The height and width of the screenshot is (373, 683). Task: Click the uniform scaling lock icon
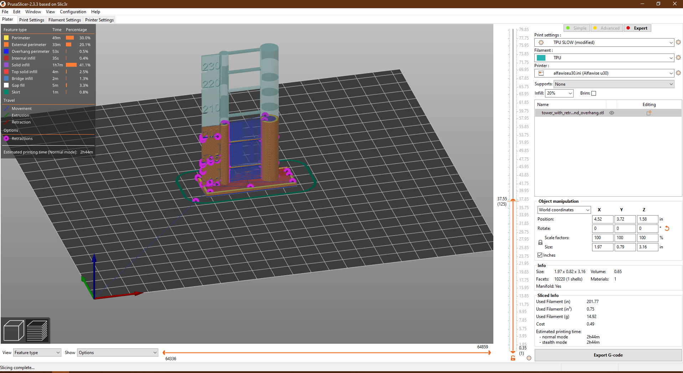click(x=540, y=242)
